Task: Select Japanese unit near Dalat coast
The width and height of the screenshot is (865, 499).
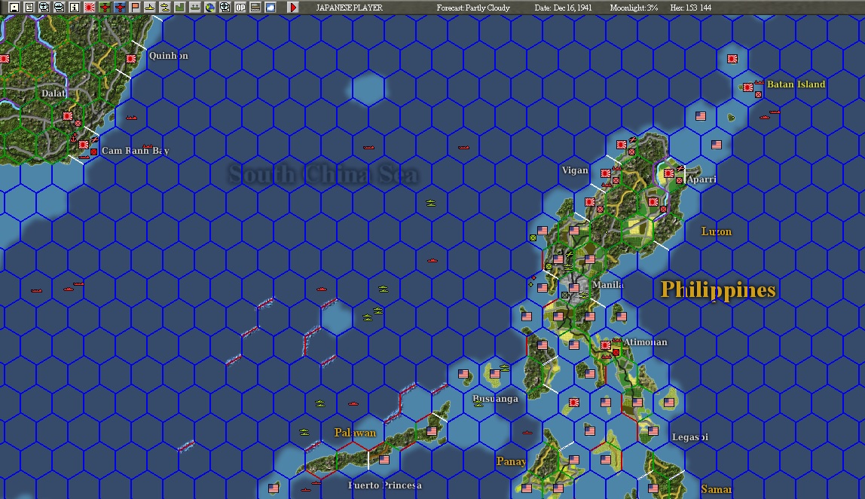Action: pos(67,116)
